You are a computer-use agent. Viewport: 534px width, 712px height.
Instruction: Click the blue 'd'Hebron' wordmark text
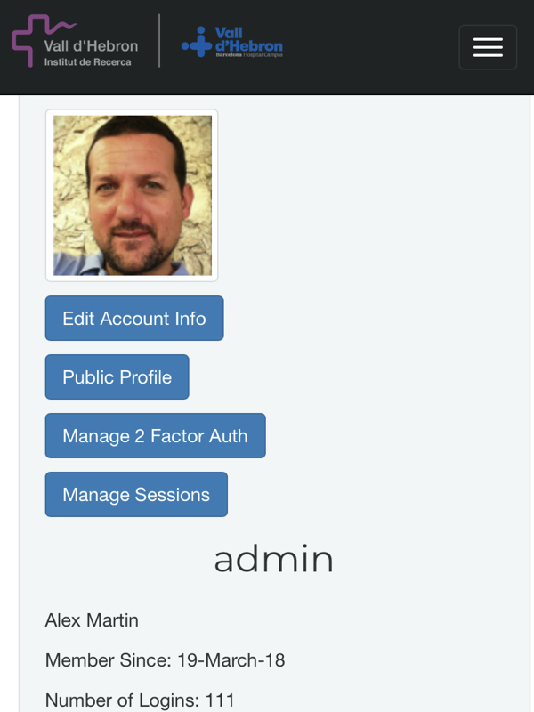249,45
